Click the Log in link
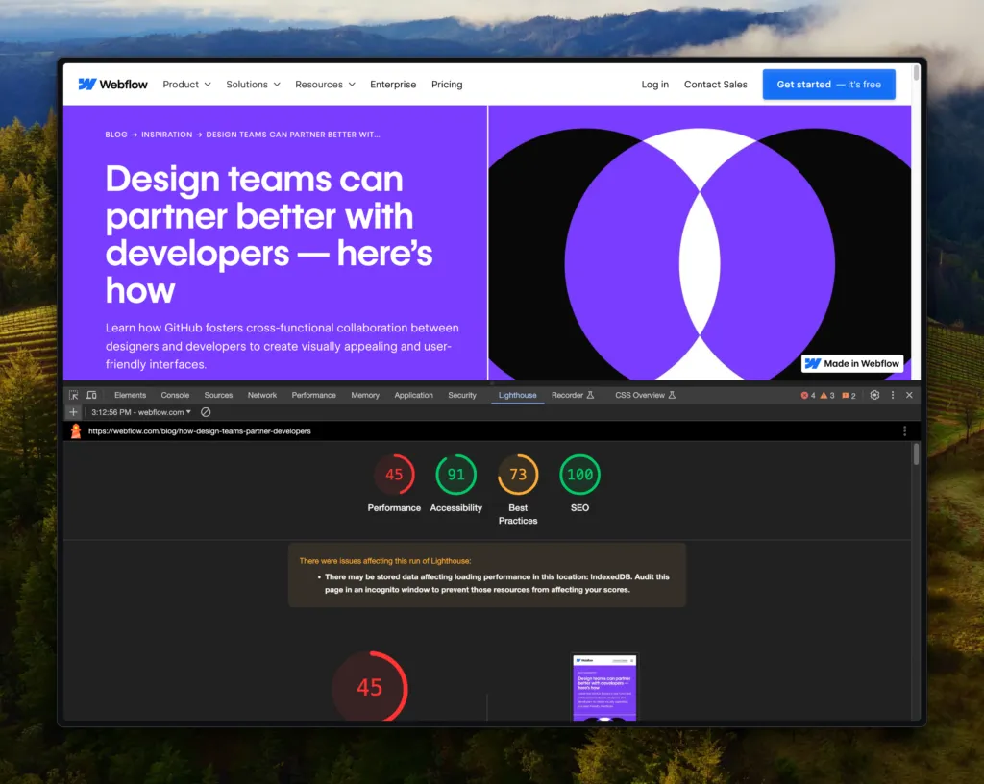Screen dimensions: 984x784 655,84
